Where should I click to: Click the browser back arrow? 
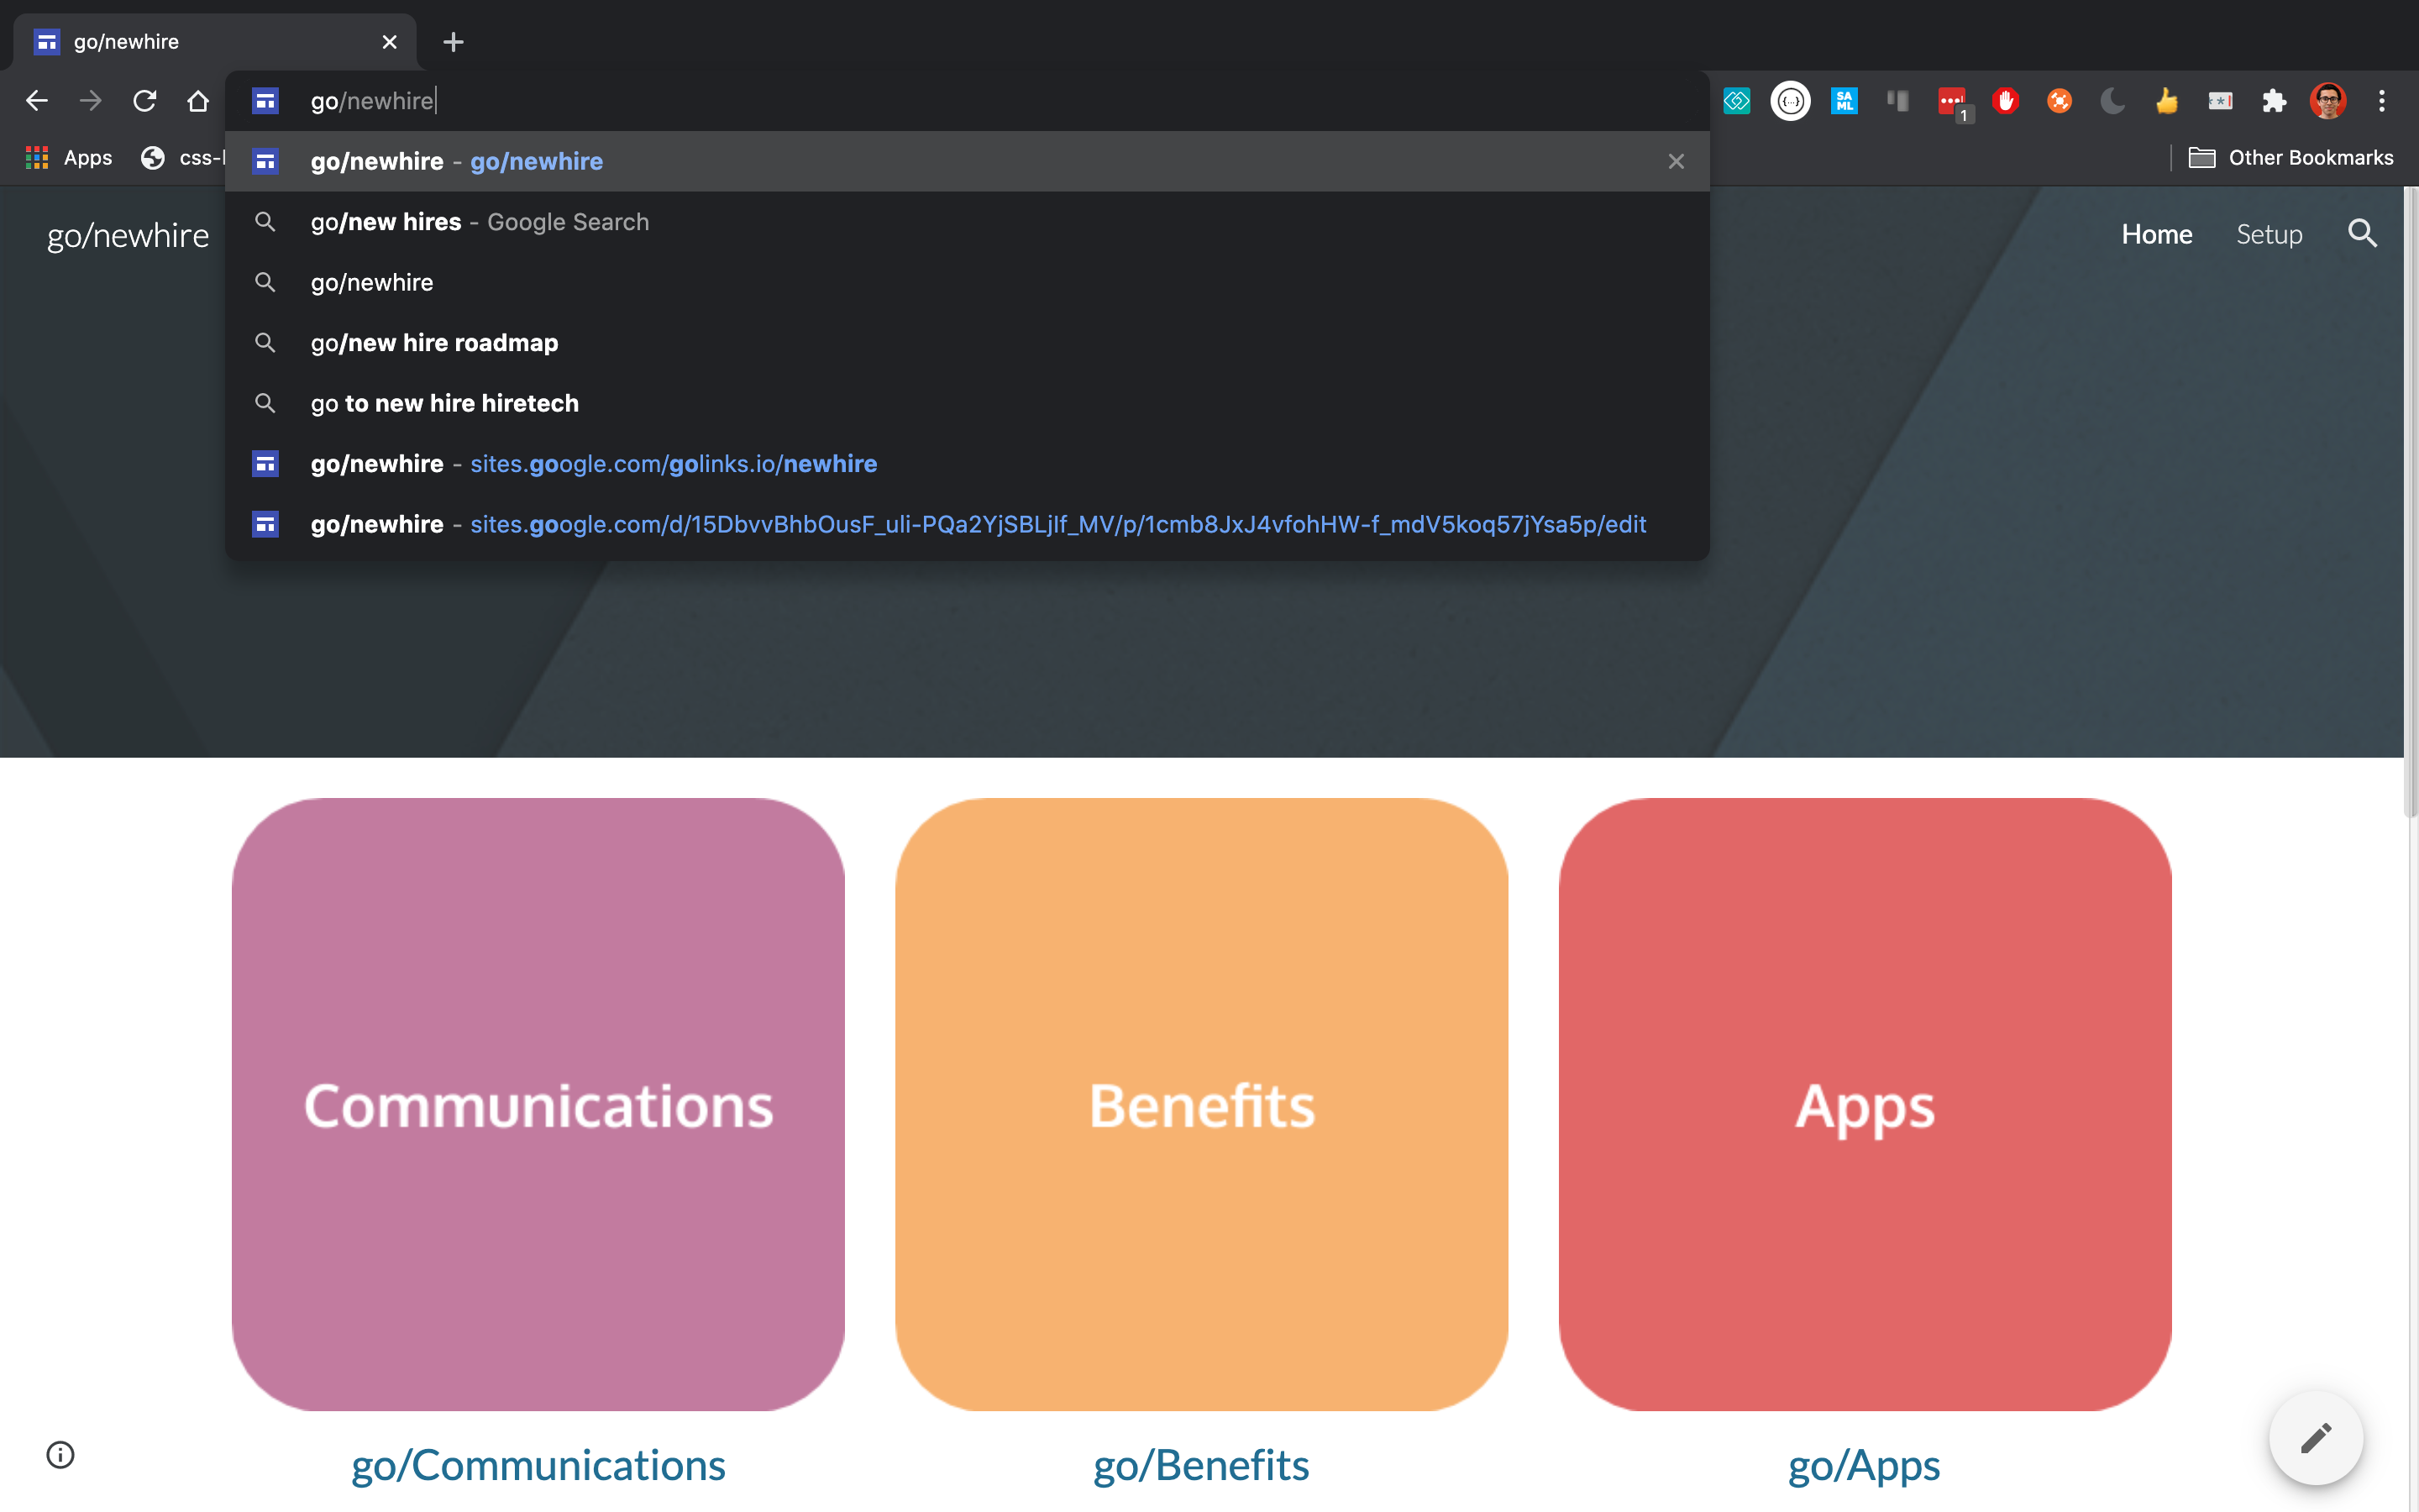tap(37, 100)
